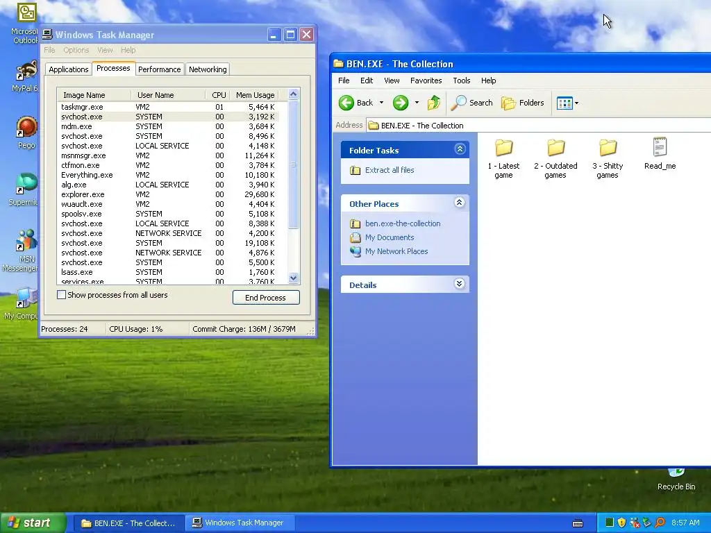
Task: Click the MyPal desktop shortcut
Action: (x=26, y=76)
